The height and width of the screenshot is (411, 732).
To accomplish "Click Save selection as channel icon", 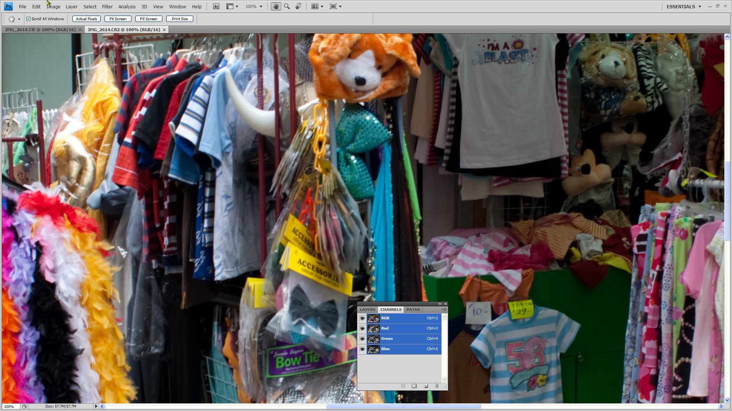I will tap(414, 386).
